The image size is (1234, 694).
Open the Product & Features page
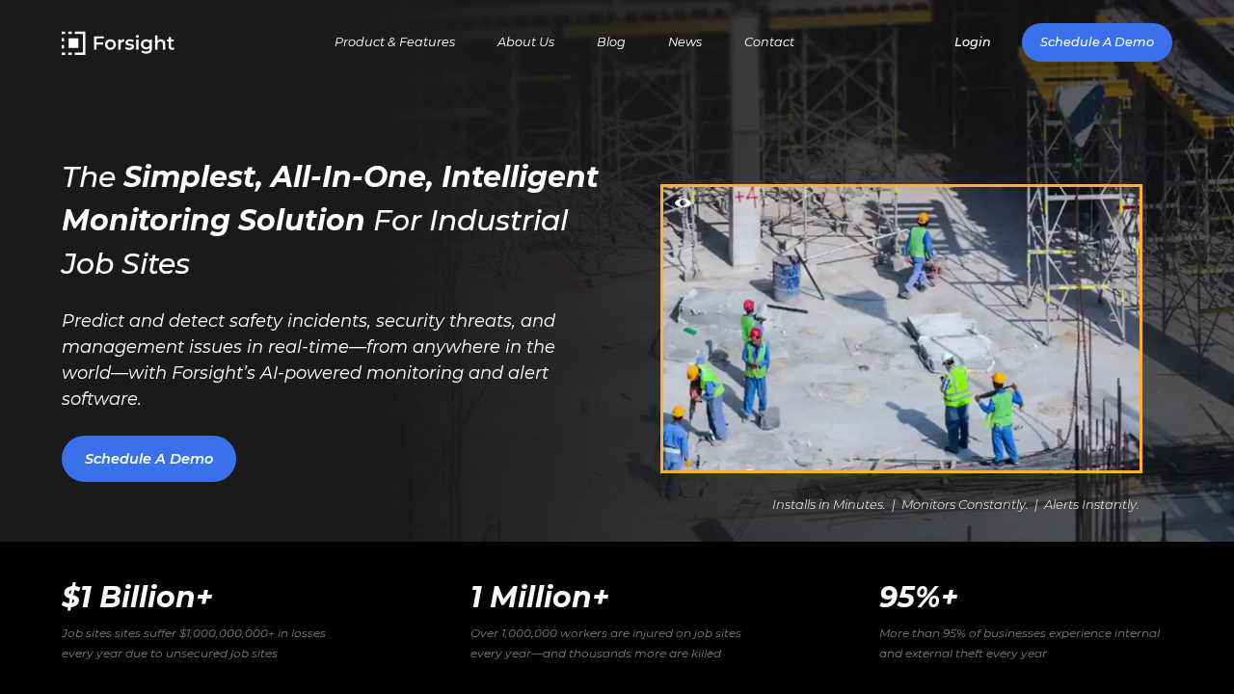pyautogui.click(x=394, y=41)
